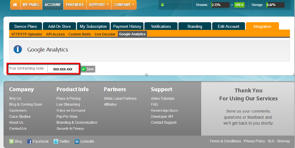The width and height of the screenshot is (295, 148).
Task: Open the Payment History tab
Action: (127, 26)
